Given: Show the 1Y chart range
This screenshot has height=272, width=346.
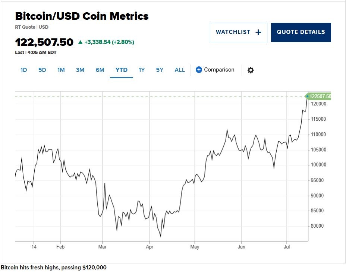Looking at the screenshot, I should click(142, 70).
